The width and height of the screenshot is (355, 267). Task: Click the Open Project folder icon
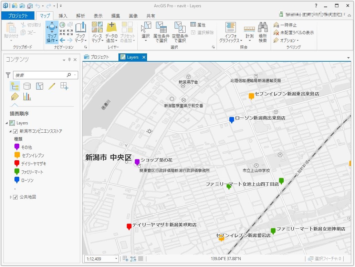point(22,6)
